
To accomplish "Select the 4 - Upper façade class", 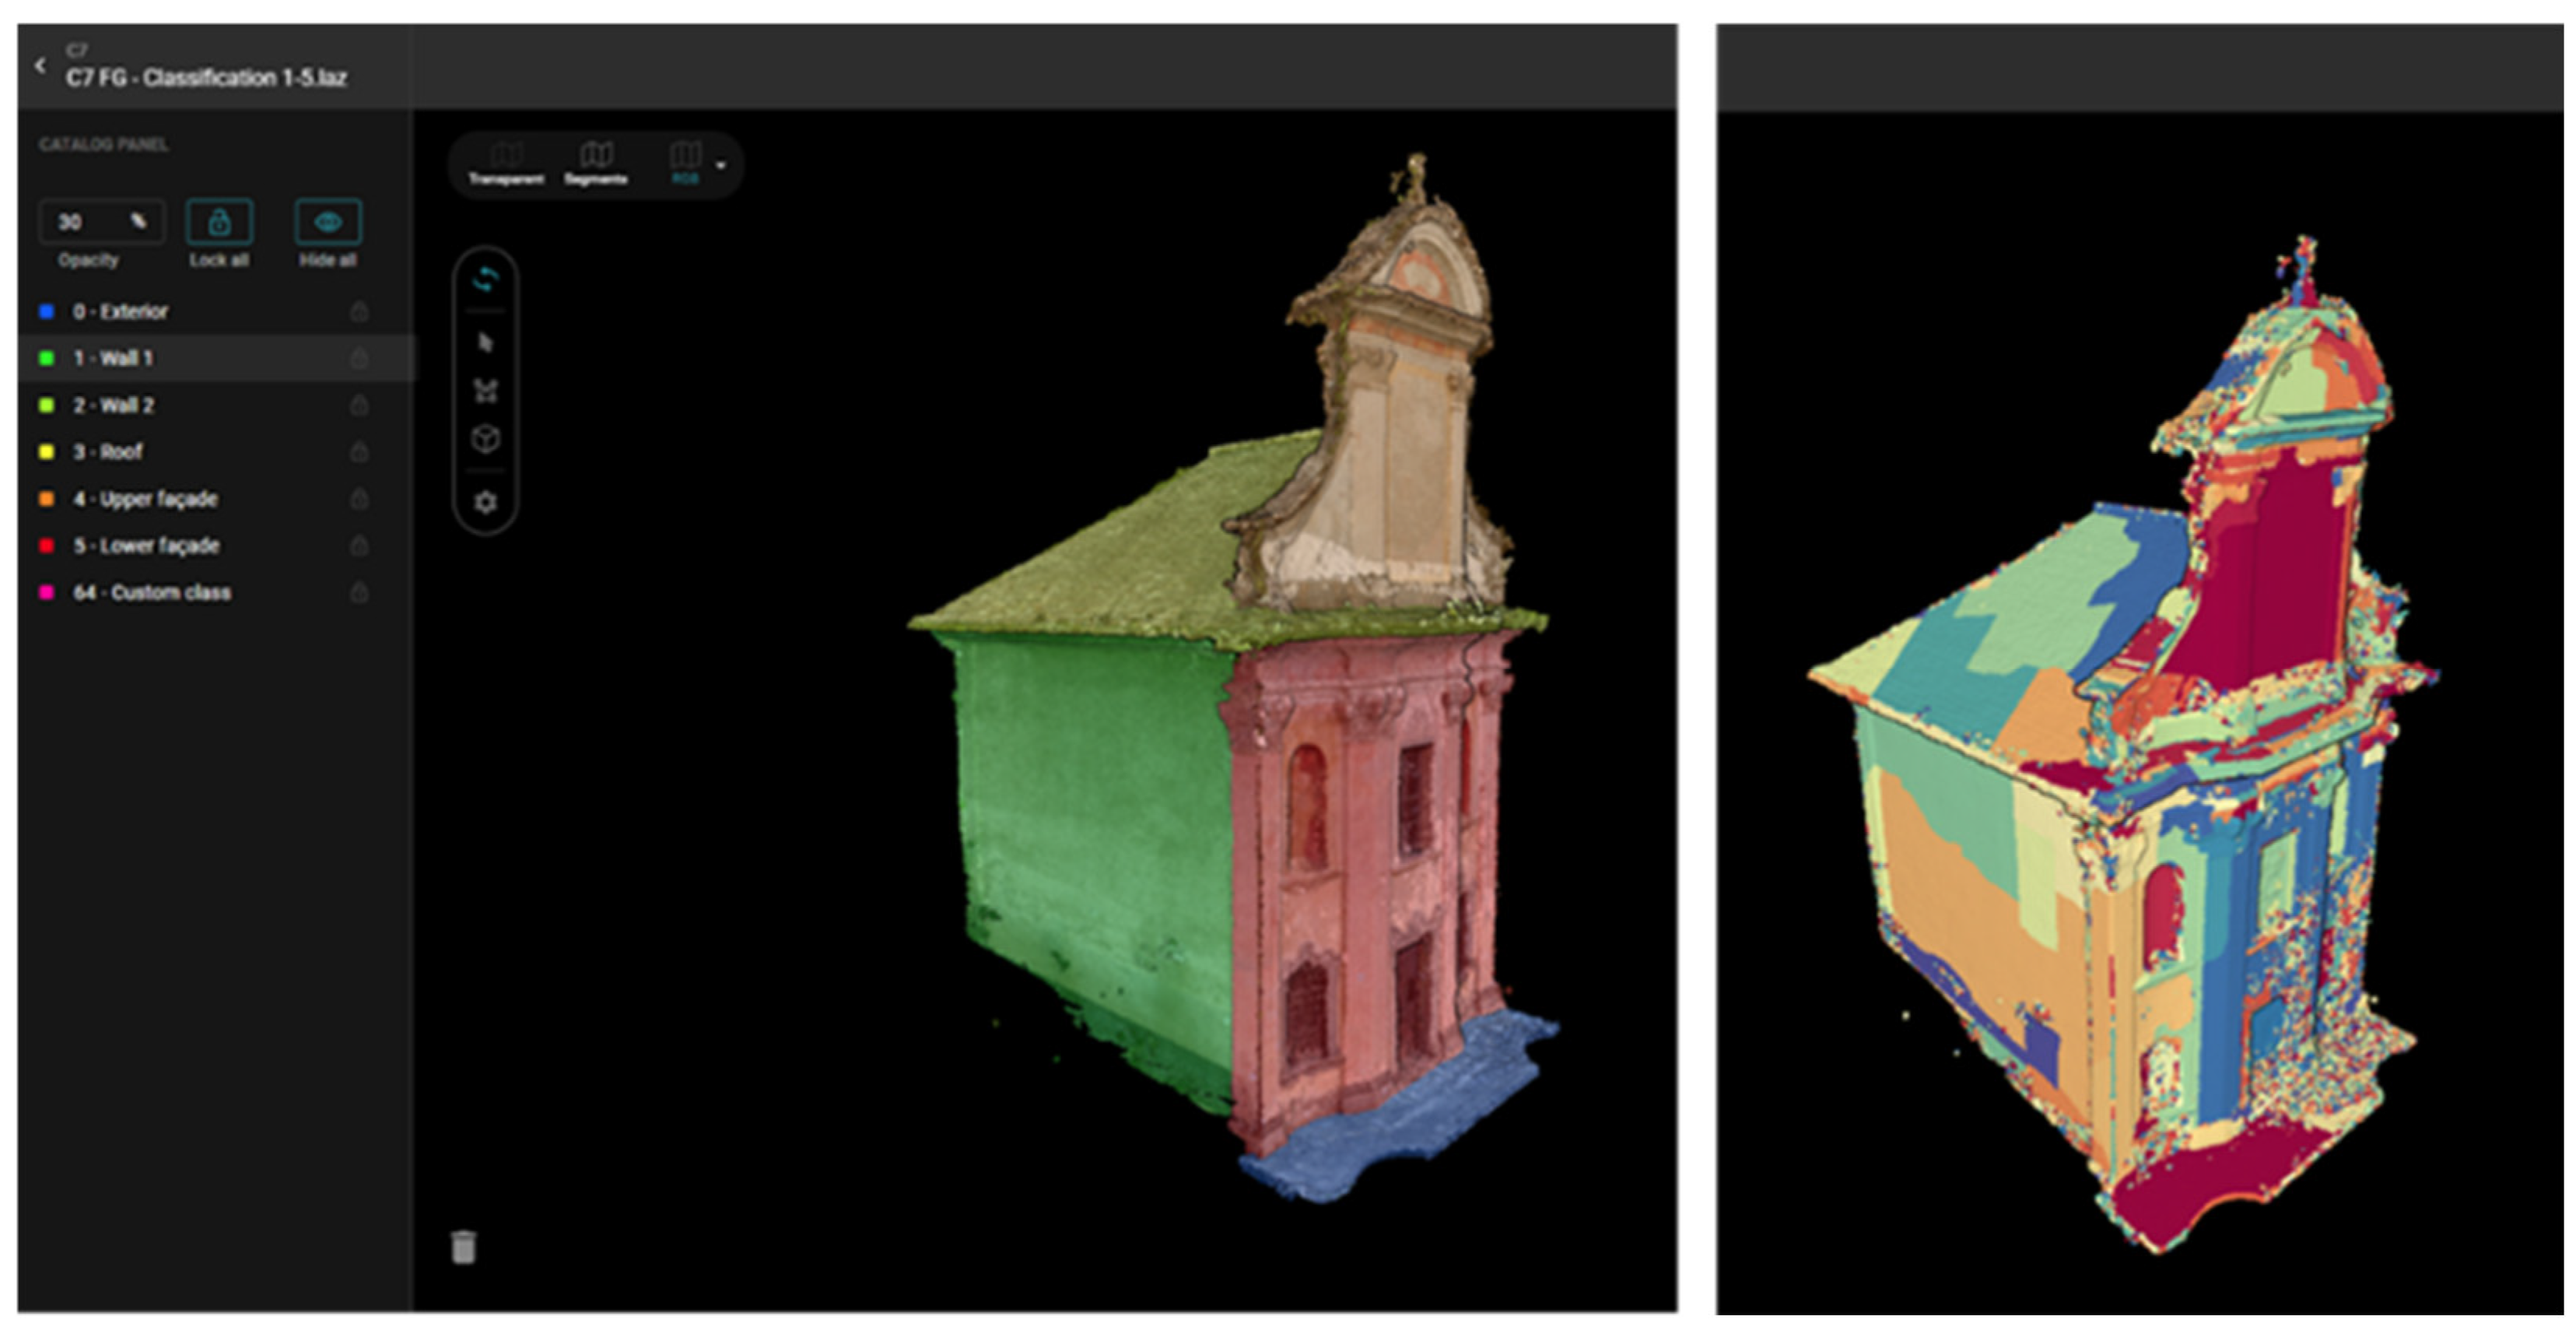I will [145, 499].
